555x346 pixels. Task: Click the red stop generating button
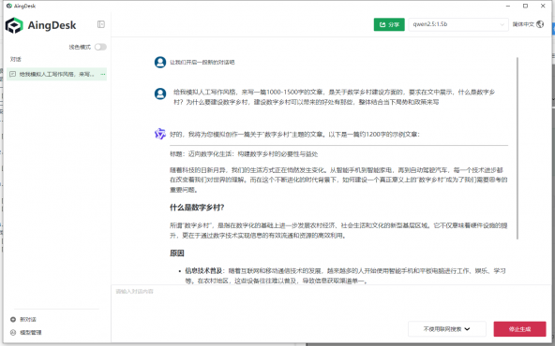coord(519,329)
